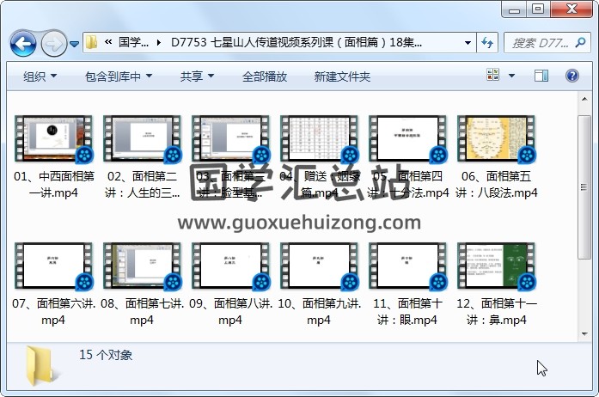This screenshot has width=599, height=397.
Task: Select video thumbnail 02、面相第二讲
Action: click(x=142, y=138)
